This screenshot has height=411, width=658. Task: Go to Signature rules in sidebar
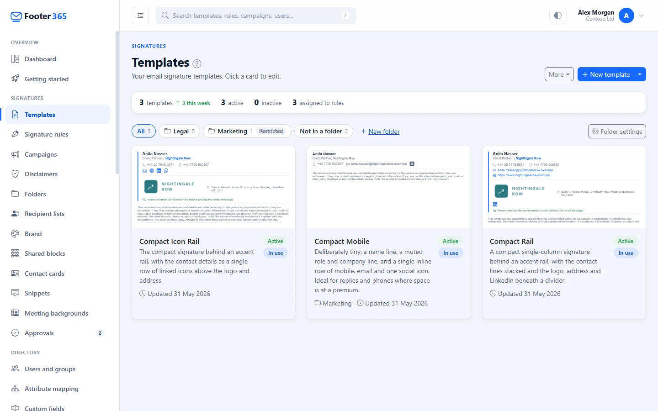pyautogui.click(x=57, y=134)
